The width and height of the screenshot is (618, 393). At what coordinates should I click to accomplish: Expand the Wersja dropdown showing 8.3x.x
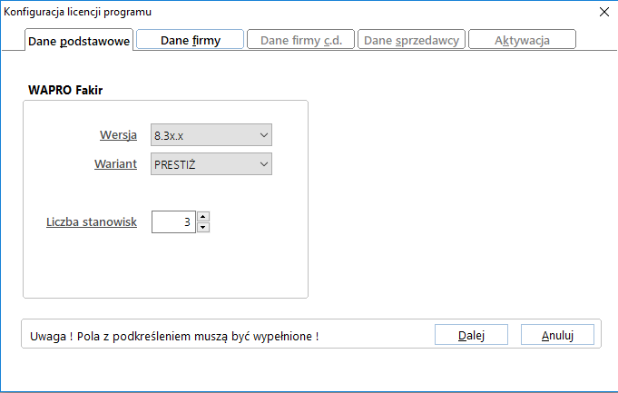click(x=211, y=135)
